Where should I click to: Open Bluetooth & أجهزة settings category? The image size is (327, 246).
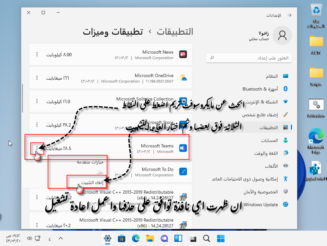[249, 89]
